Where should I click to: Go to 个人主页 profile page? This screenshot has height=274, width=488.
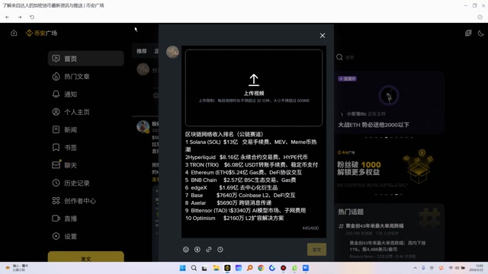(86, 112)
